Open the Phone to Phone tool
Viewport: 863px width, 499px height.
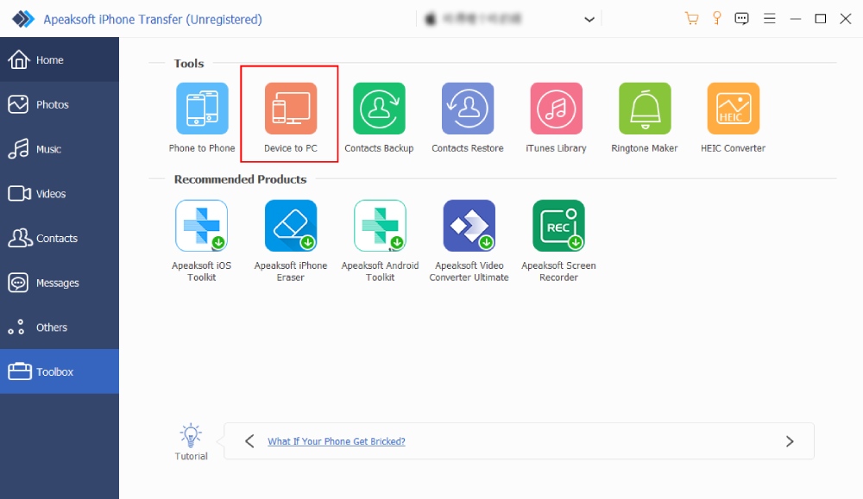(x=202, y=109)
